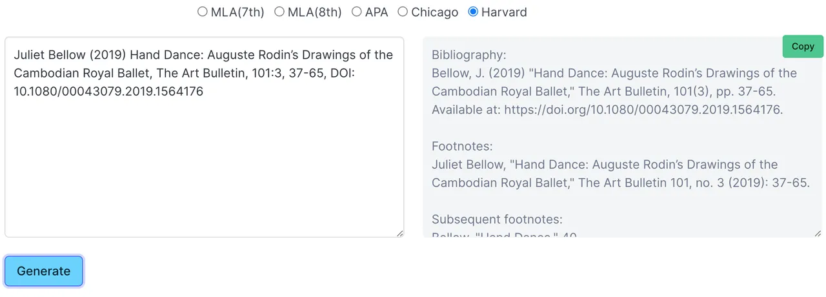Image resolution: width=826 pixels, height=297 pixels.
Task: Pick the Chicago citation style
Action: [403, 12]
